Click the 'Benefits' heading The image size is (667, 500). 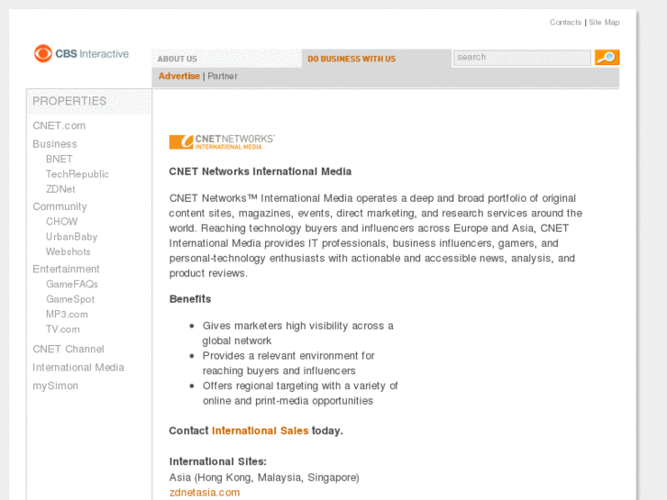point(190,299)
